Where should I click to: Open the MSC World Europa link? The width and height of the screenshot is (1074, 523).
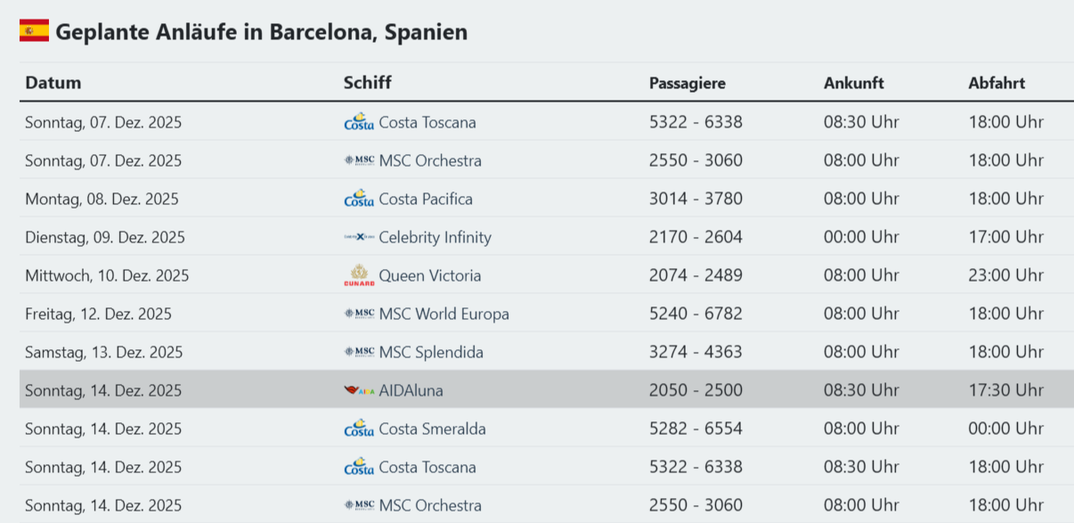(x=444, y=314)
